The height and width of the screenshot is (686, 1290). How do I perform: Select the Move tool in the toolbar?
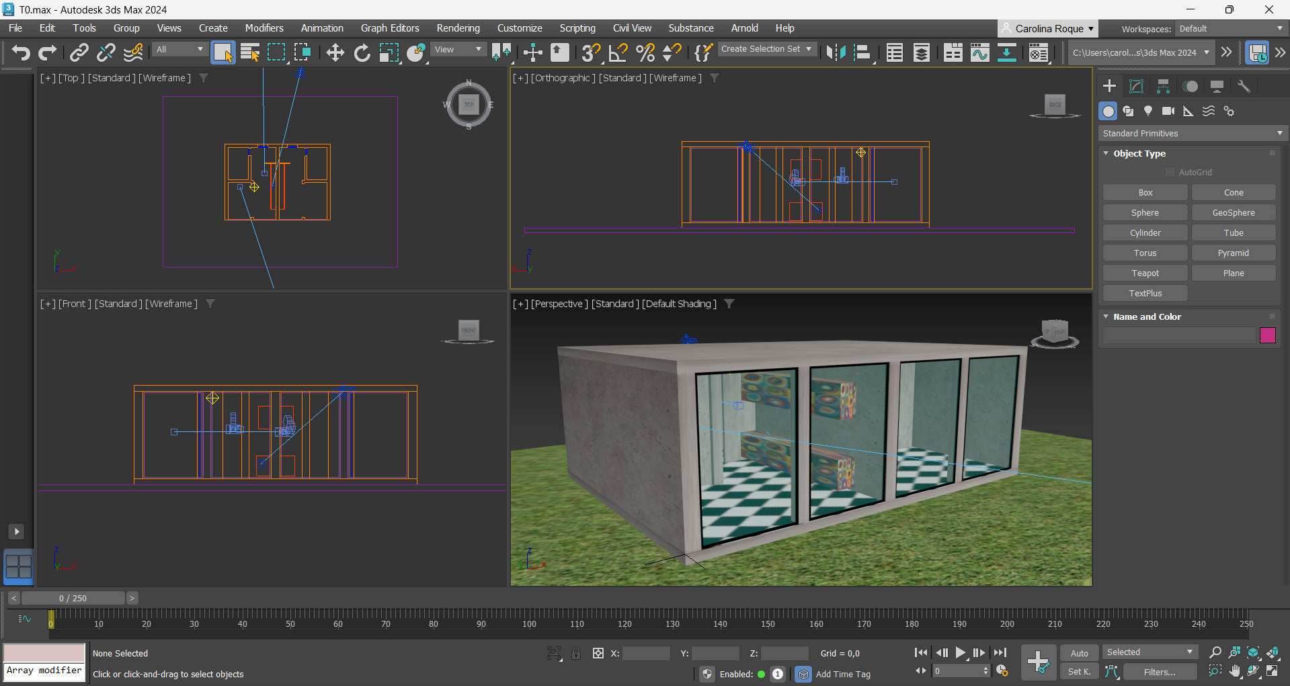[x=335, y=52]
